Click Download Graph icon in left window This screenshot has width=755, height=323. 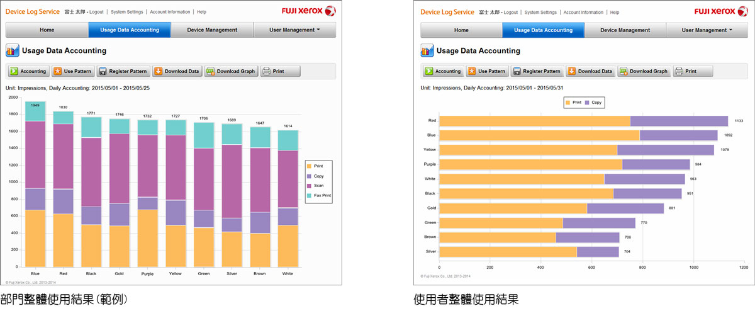pos(210,71)
